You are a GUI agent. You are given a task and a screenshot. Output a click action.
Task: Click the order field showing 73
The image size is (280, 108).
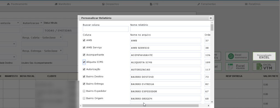pos(207,77)
